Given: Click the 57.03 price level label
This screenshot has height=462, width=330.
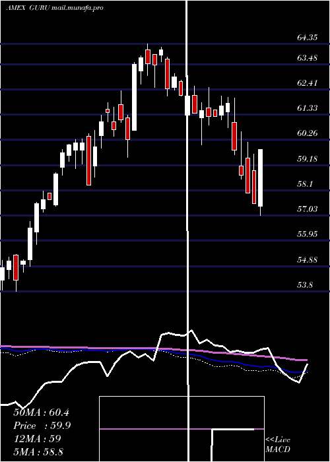Looking at the screenshot, I should [308, 209].
